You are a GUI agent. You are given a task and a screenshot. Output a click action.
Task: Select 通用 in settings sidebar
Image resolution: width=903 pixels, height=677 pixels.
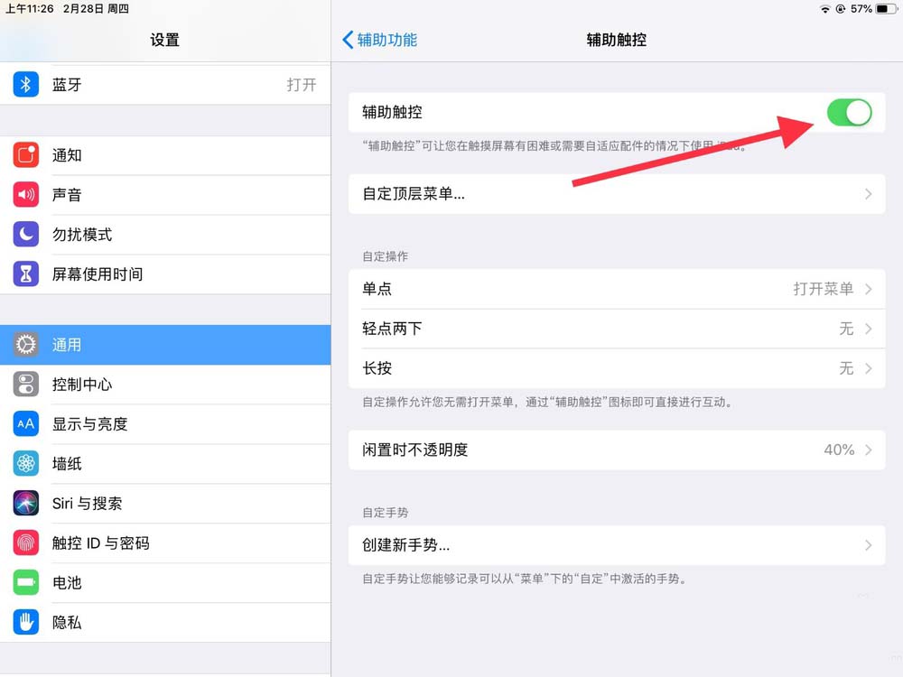pyautogui.click(x=165, y=345)
